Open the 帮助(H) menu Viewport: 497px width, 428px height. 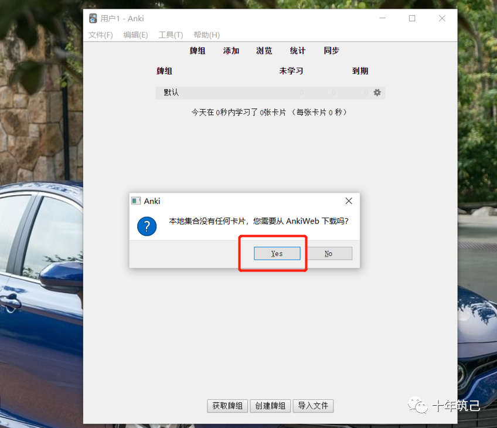(207, 35)
